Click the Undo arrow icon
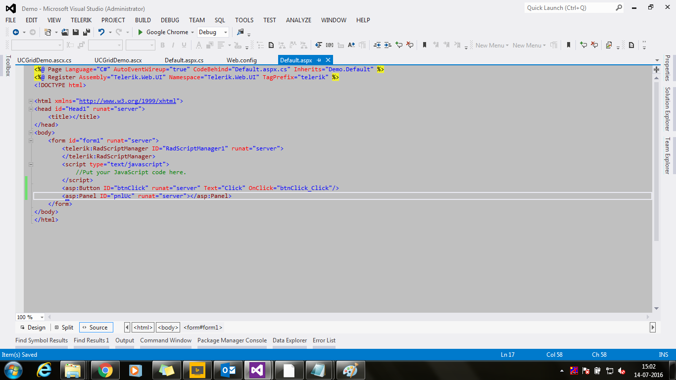 pos(101,32)
